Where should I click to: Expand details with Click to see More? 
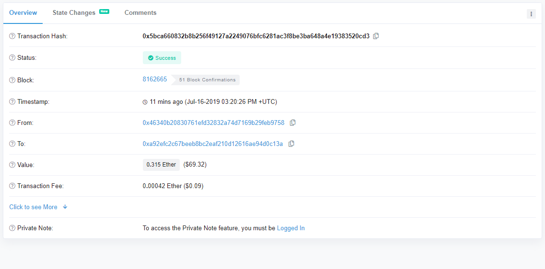click(x=34, y=207)
